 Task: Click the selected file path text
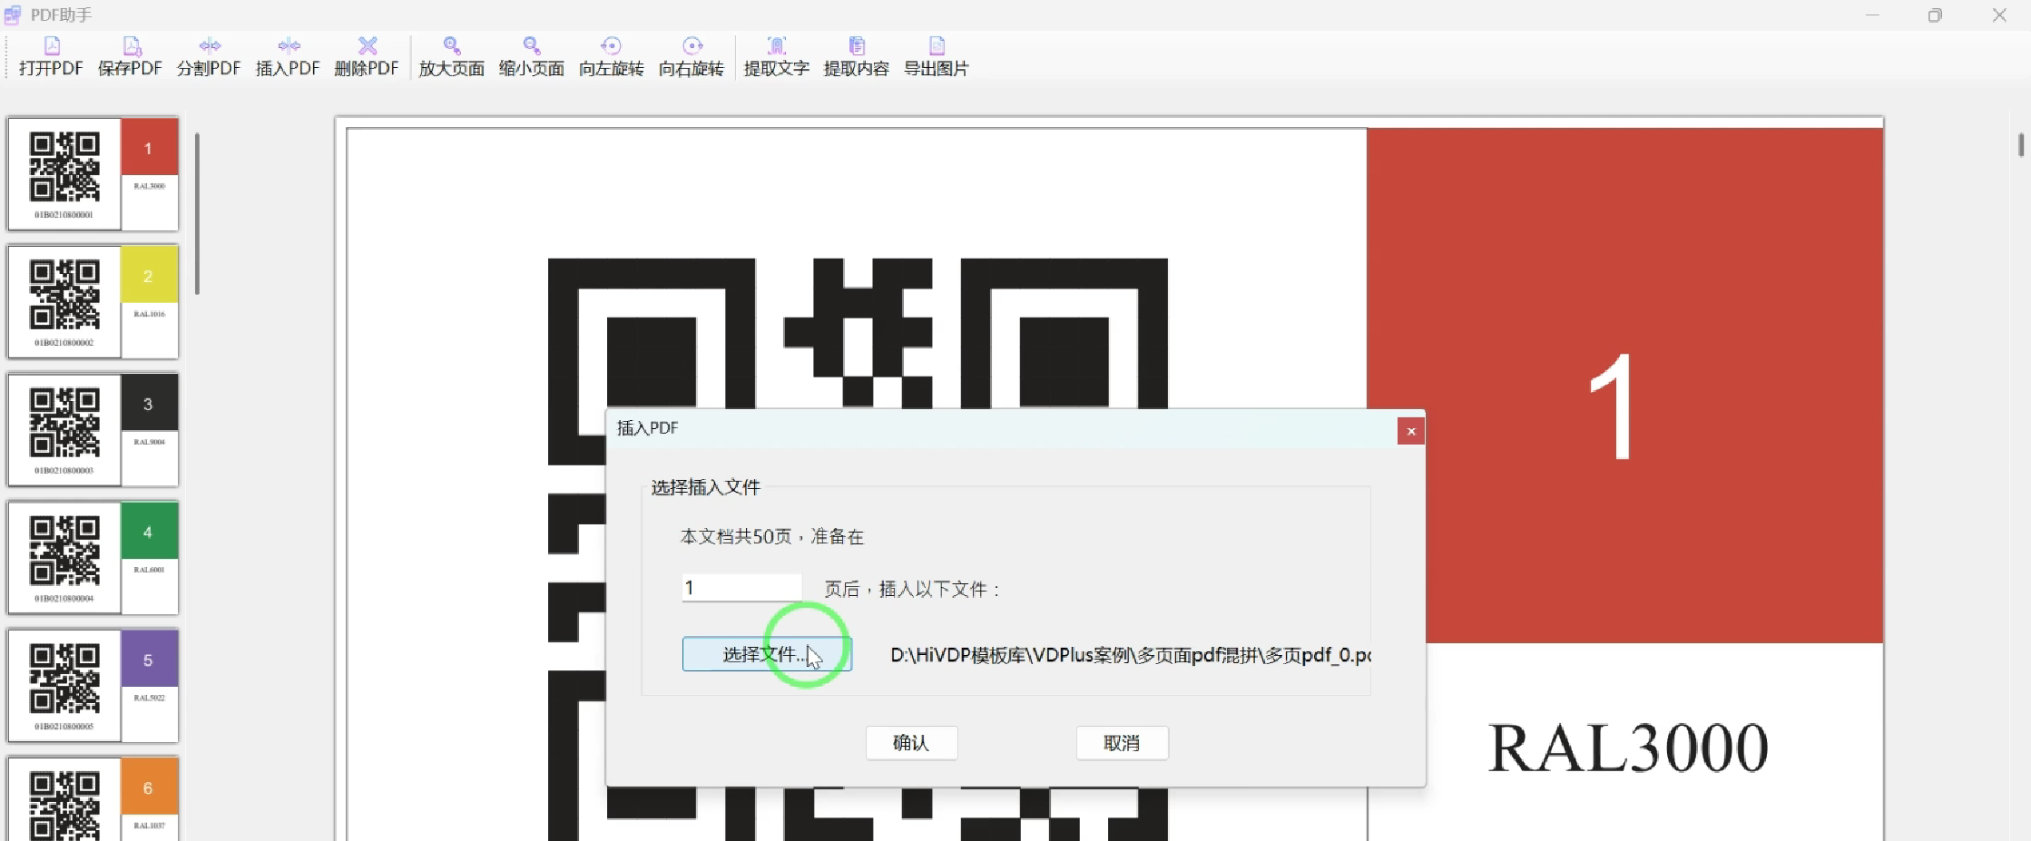click(x=1130, y=655)
